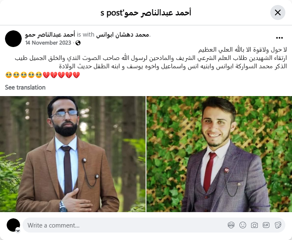Image resolution: width=292 pixels, height=240 pixels.
Task: Open the avatar sticker comment option
Action: pyautogui.click(x=231, y=225)
